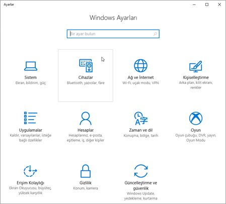Screen dimensions: 226x204
Task: Open the Kişiselleştirme paintbrush icon
Action: pyautogui.click(x=196, y=66)
